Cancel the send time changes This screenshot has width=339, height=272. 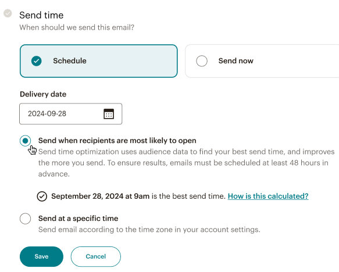click(x=96, y=256)
